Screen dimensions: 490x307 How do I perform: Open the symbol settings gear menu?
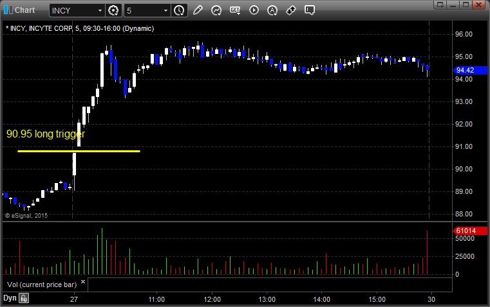click(113, 10)
